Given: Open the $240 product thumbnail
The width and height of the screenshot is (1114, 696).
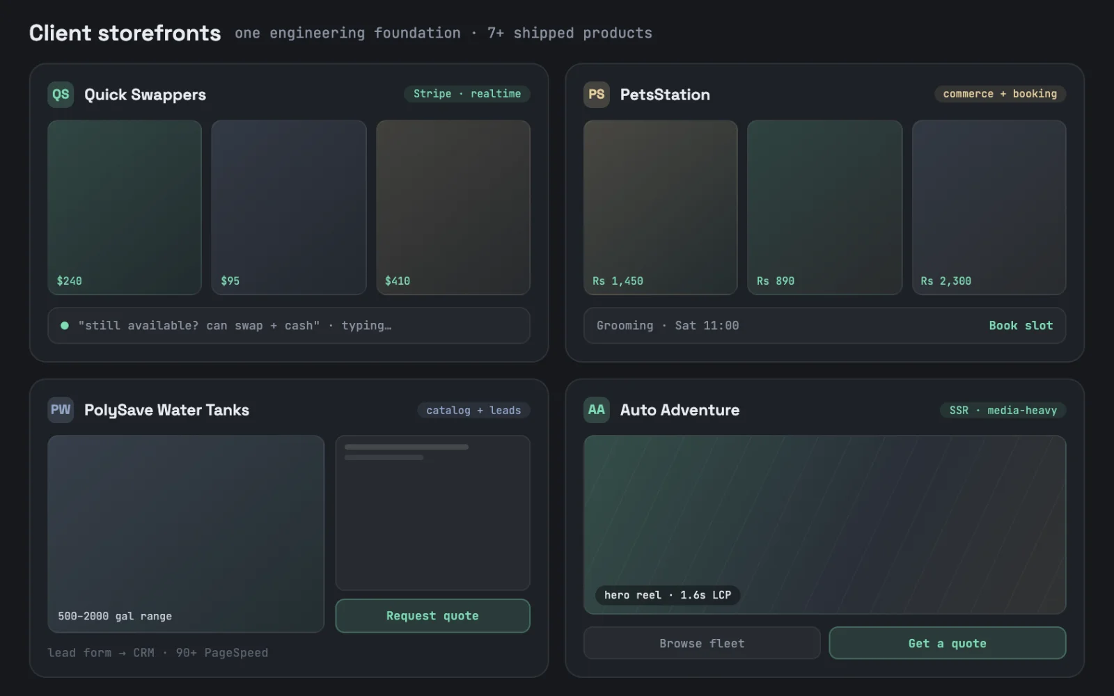Looking at the screenshot, I should pos(125,207).
